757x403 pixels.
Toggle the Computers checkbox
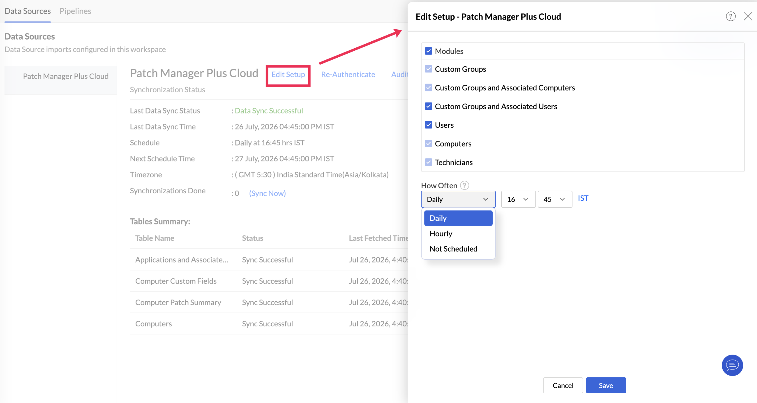point(428,144)
